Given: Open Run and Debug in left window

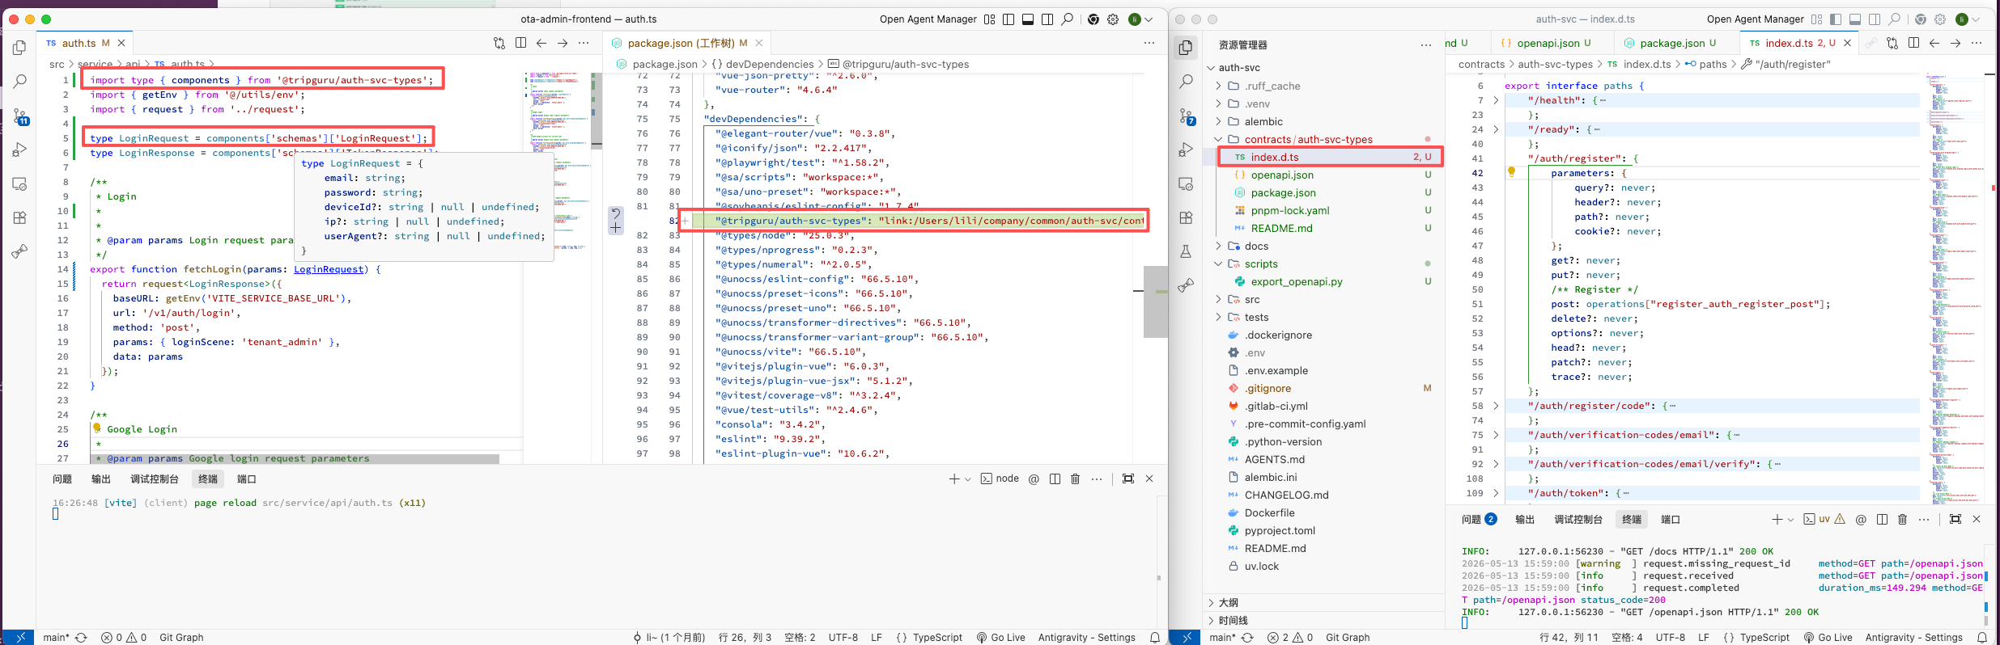Looking at the screenshot, I should click(x=20, y=150).
